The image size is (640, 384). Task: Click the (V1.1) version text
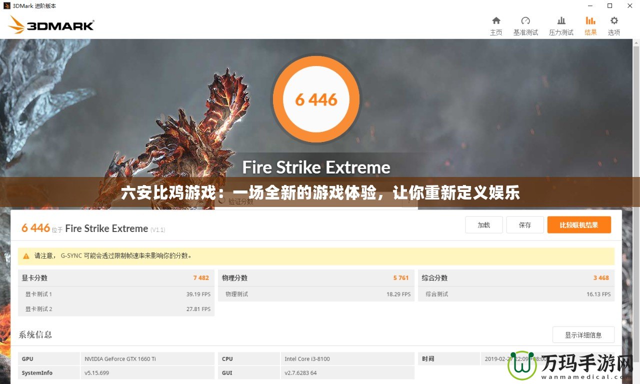coord(157,229)
